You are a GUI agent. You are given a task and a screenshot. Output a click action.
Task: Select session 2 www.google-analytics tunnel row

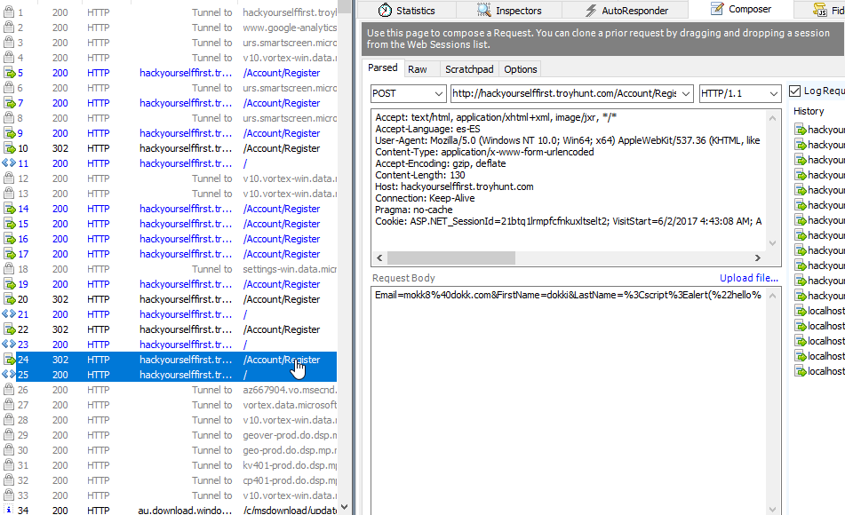point(170,28)
